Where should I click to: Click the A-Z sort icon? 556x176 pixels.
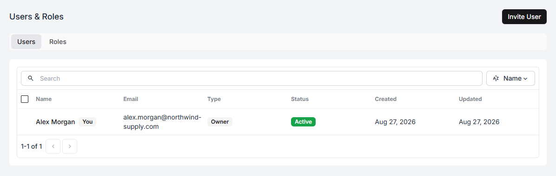[496, 78]
